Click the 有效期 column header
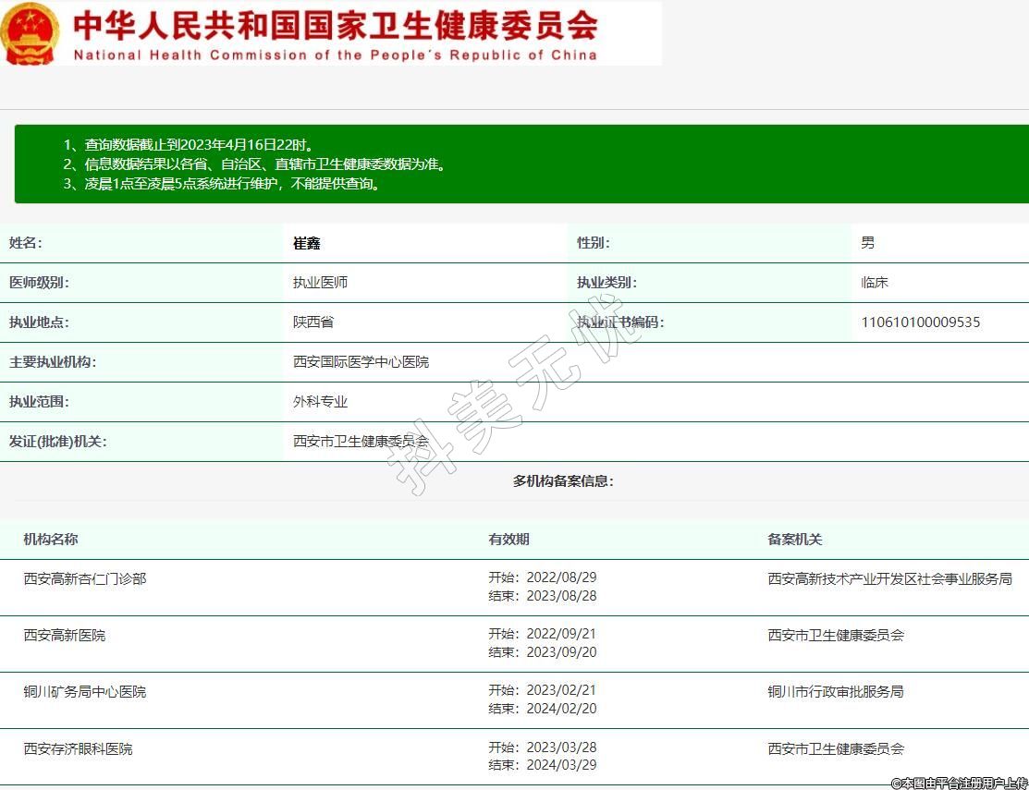 (508, 540)
